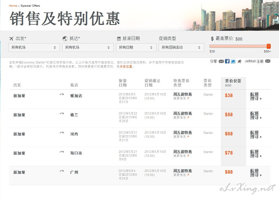Share this page via the email envelope icon

click(221, 61)
